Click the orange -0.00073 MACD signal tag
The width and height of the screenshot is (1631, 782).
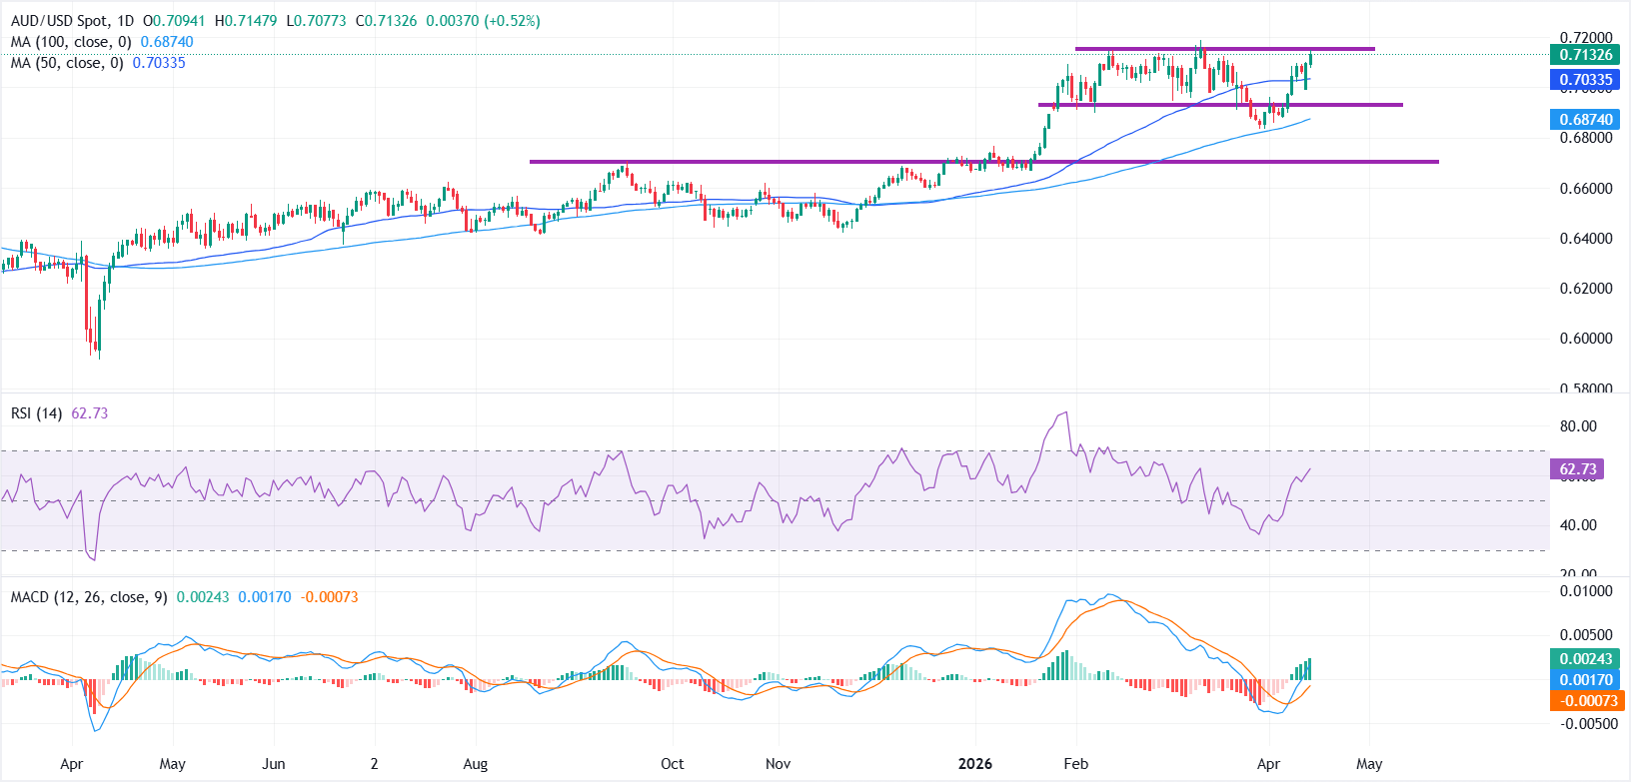(1585, 701)
